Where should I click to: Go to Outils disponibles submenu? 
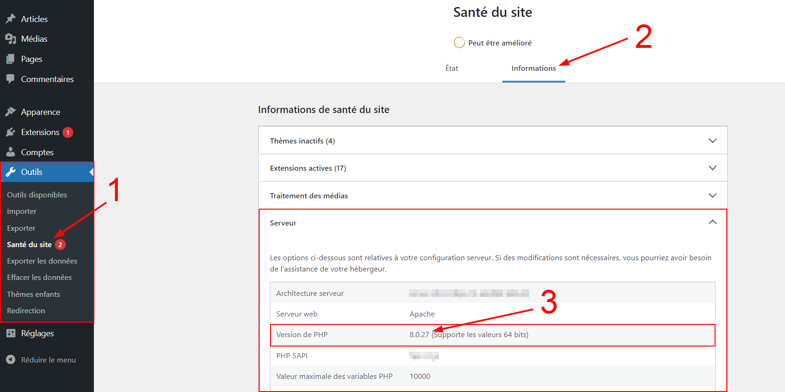[x=37, y=195]
